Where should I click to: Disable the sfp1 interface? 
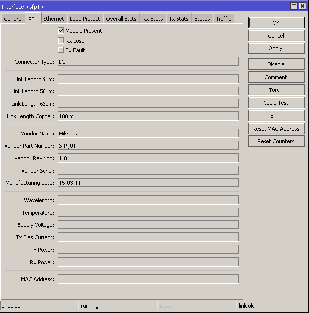point(276,64)
